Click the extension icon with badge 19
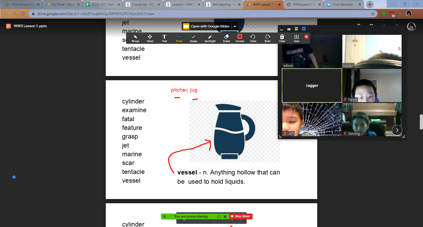 pyautogui.click(x=392, y=14)
